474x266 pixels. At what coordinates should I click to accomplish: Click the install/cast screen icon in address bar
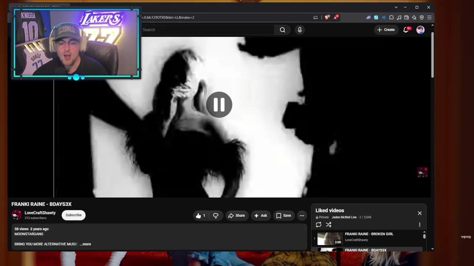tap(316, 17)
